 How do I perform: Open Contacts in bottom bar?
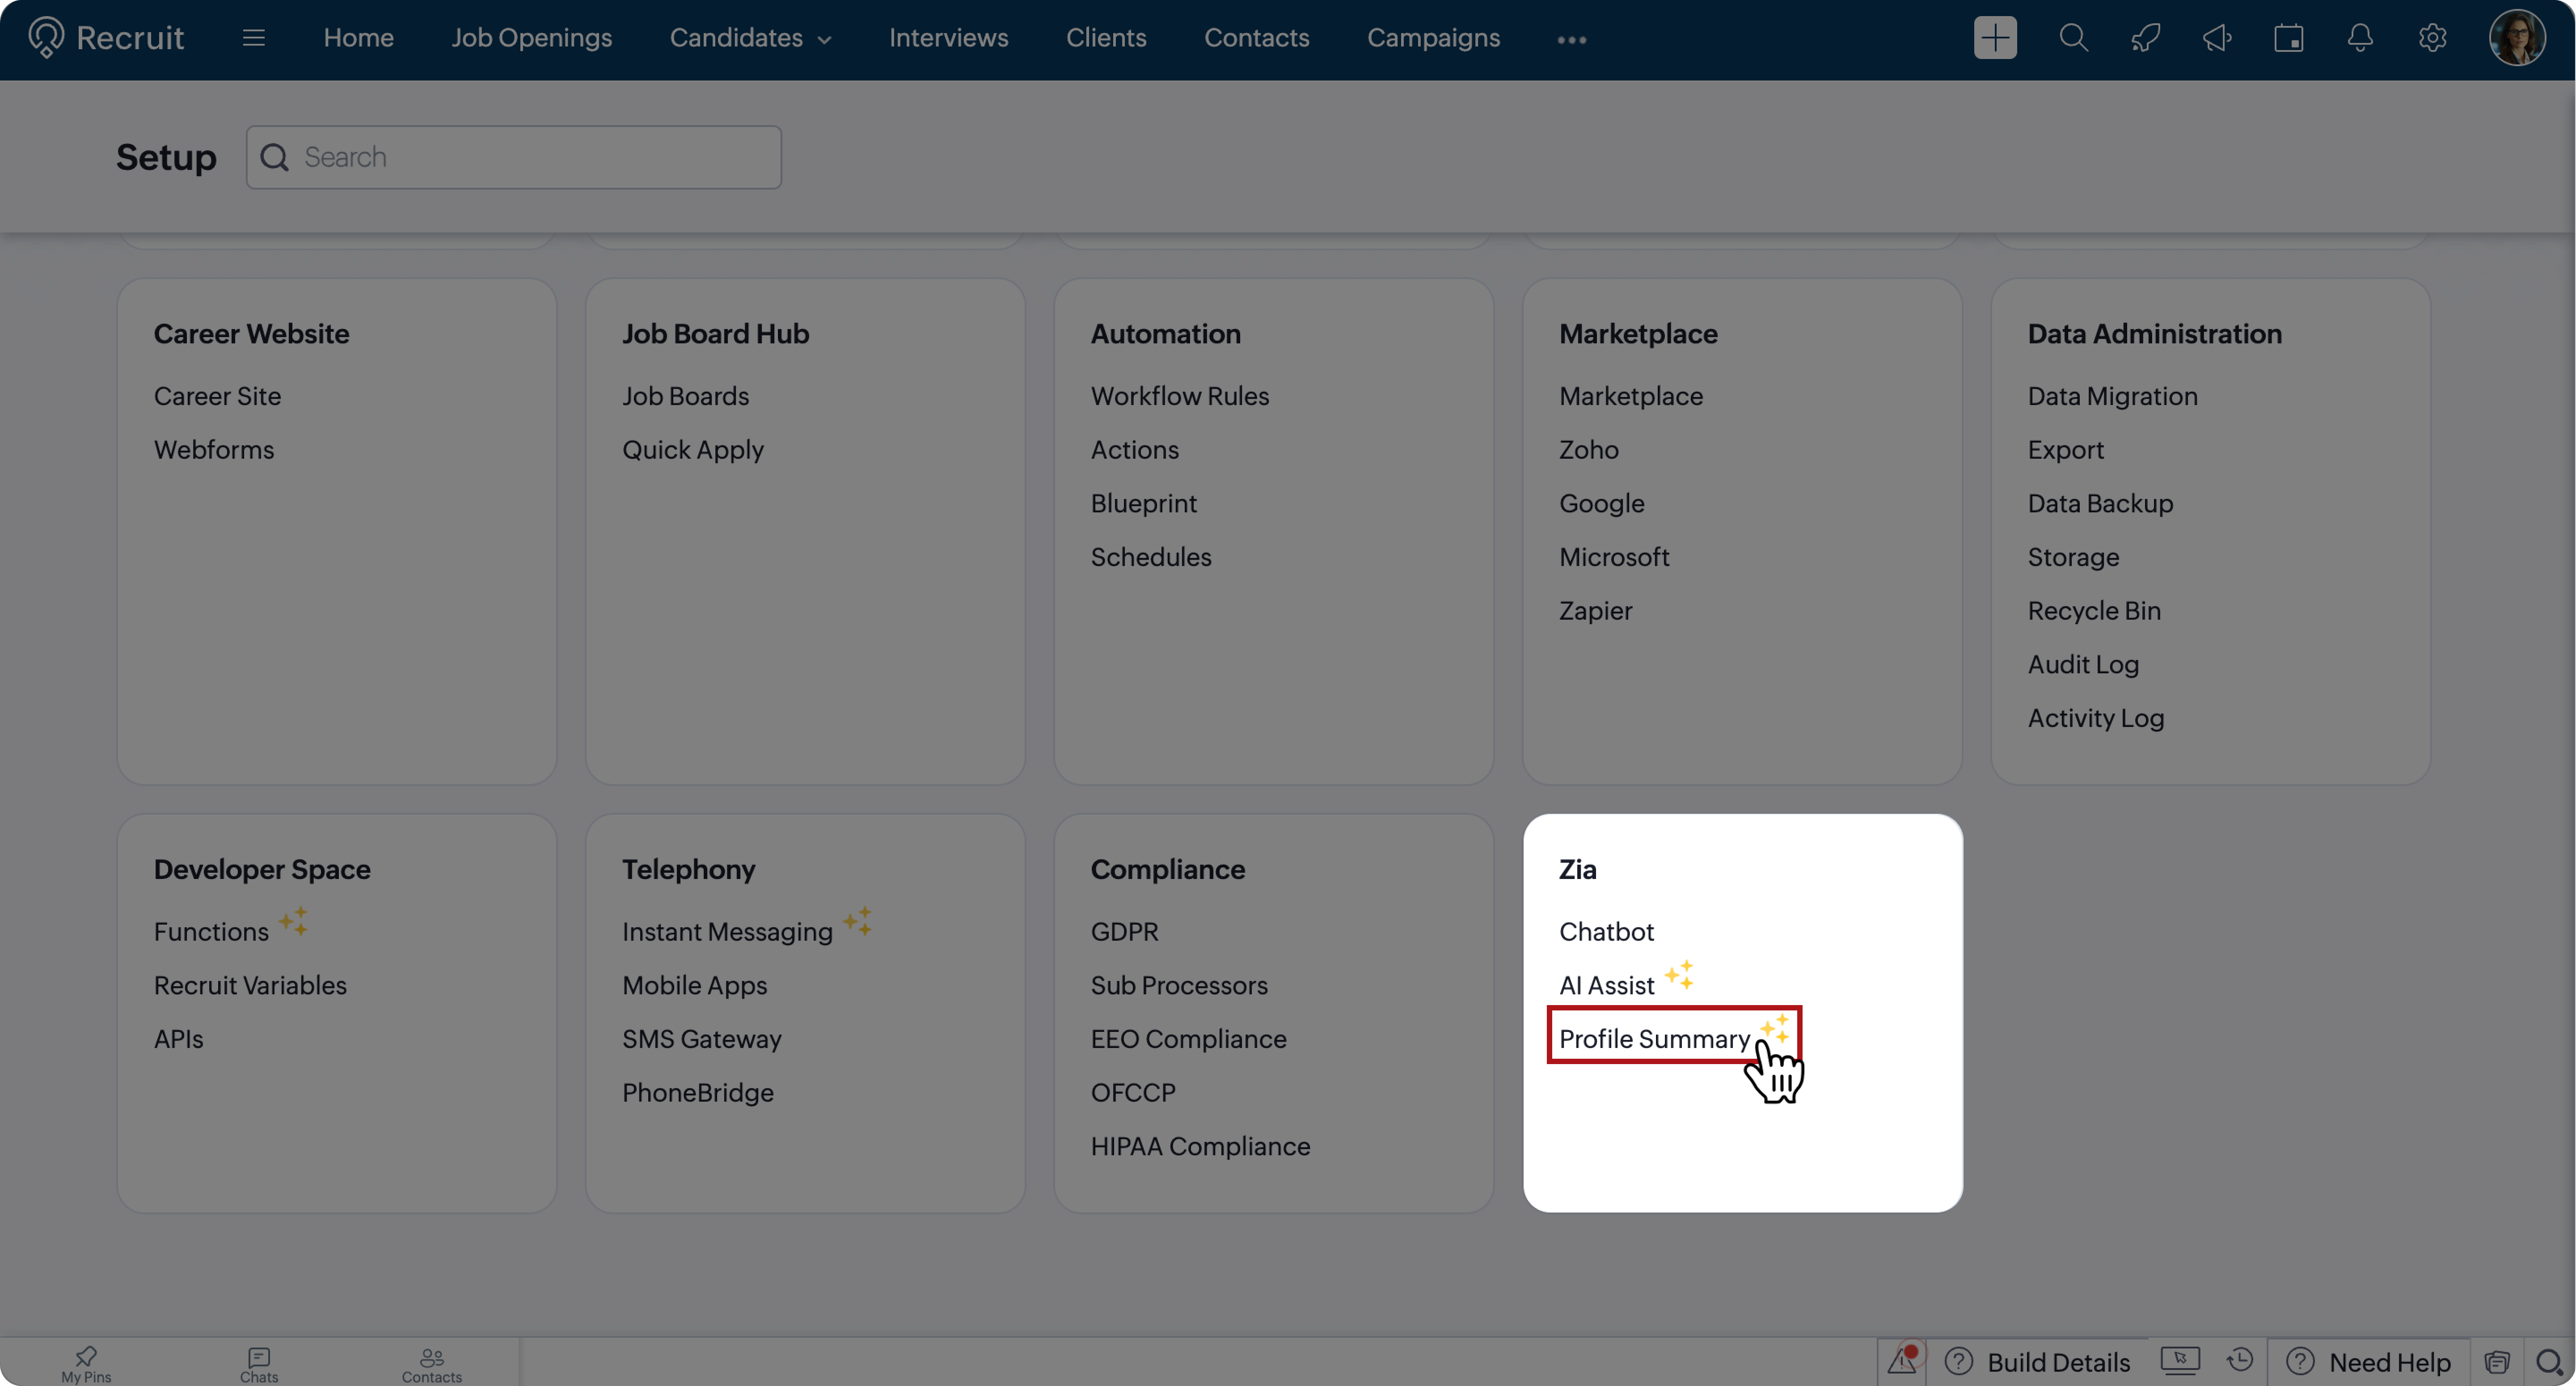click(x=432, y=1364)
